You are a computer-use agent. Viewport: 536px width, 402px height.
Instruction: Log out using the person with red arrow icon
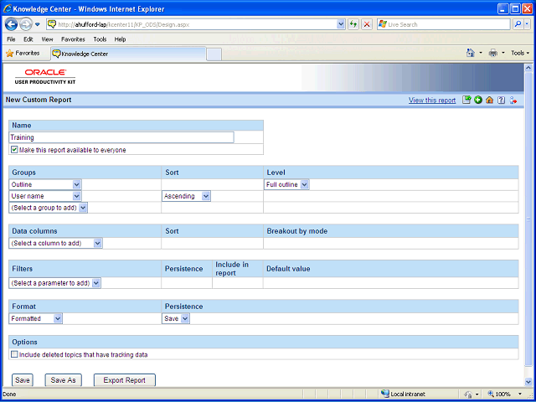point(513,100)
